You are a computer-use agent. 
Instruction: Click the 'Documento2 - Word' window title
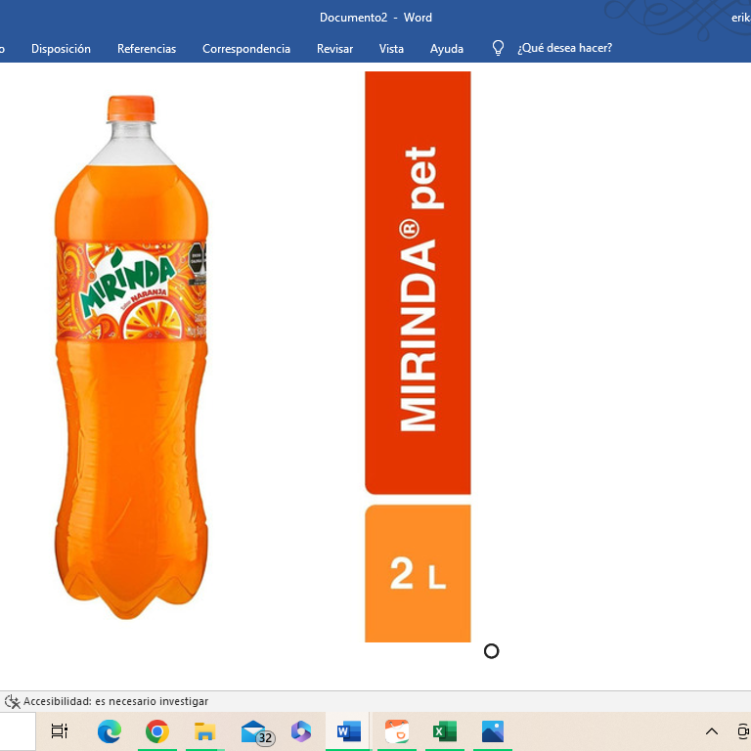(x=375, y=18)
